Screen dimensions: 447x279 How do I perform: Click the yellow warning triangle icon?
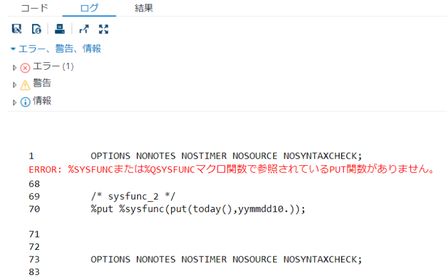tap(25, 85)
